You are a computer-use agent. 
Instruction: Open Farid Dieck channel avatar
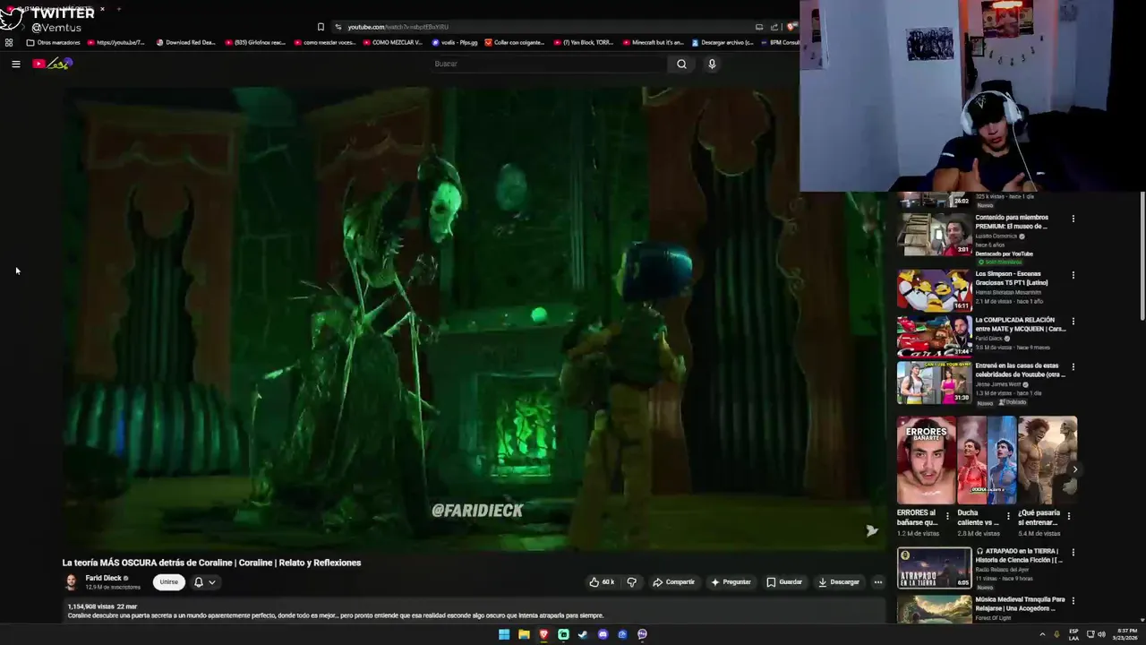(x=71, y=582)
